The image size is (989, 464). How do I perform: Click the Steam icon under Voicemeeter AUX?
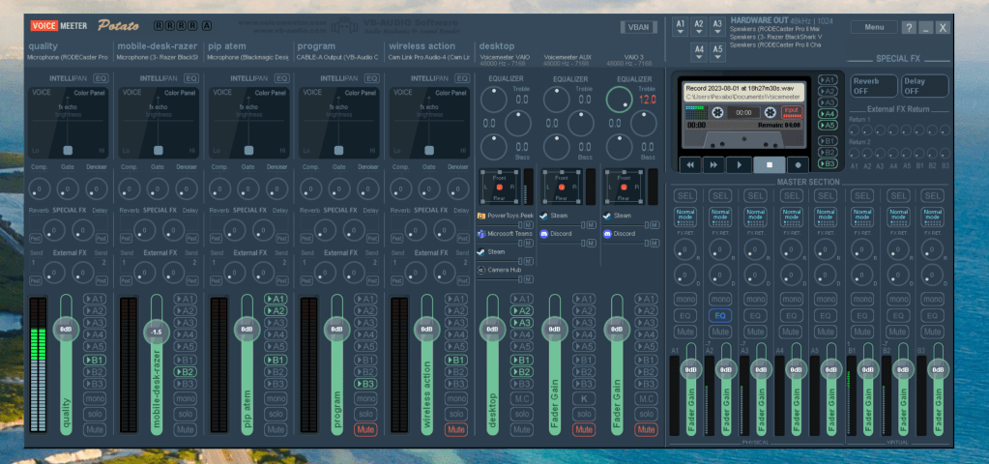543,215
